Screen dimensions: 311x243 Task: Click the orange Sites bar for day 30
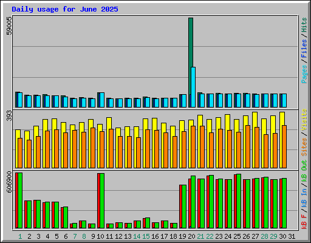[284, 146]
